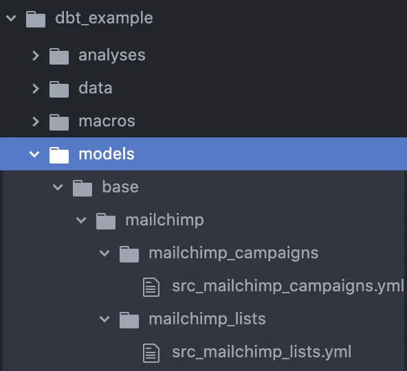Collapse the dbt_example root chevron

click(11, 18)
